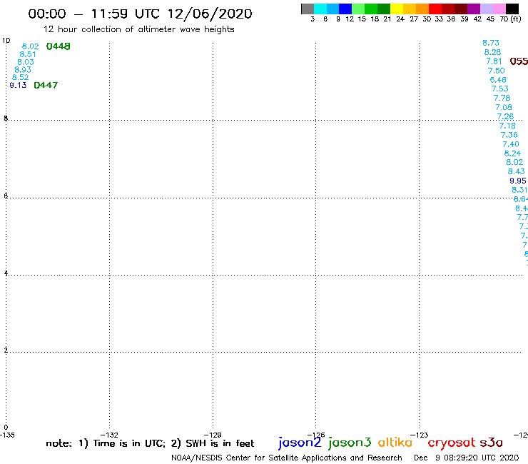Click the wave height value 8.52
Screen dimensions: 528x464
click(21, 77)
